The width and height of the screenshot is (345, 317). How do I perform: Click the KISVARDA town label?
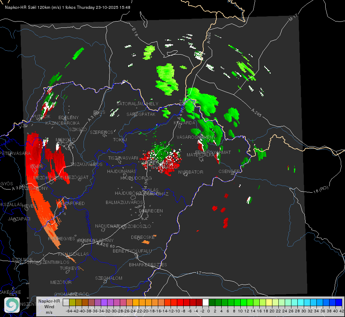[184, 123]
